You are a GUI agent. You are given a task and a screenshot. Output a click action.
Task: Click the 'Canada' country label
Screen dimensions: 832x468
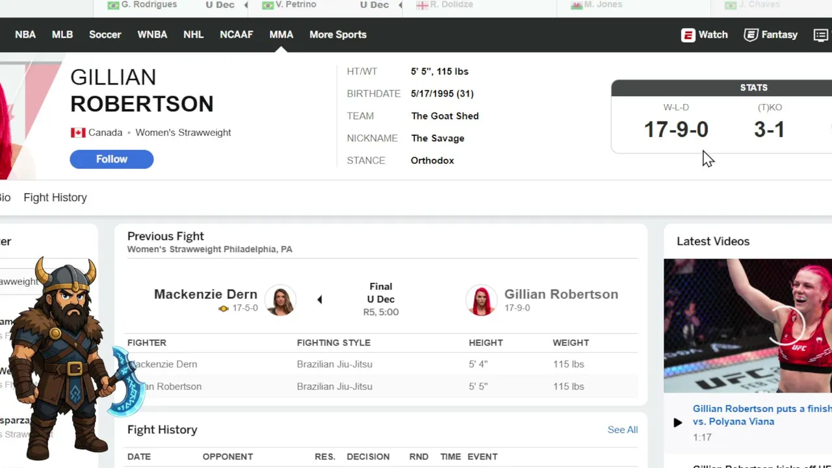105,133
